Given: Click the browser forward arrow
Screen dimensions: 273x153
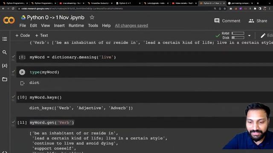Looking at the screenshot, I should pyautogui.click(x=8, y=8).
